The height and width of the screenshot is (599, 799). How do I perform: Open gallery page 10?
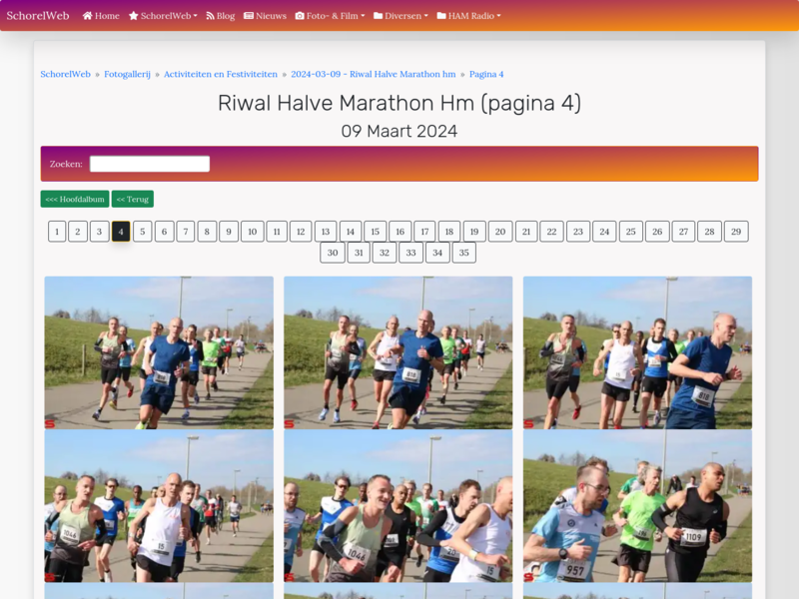(x=253, y=232)
